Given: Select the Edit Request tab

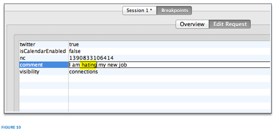Looking at the screenshot, I should pyautogui.click(x=230, y=24).
